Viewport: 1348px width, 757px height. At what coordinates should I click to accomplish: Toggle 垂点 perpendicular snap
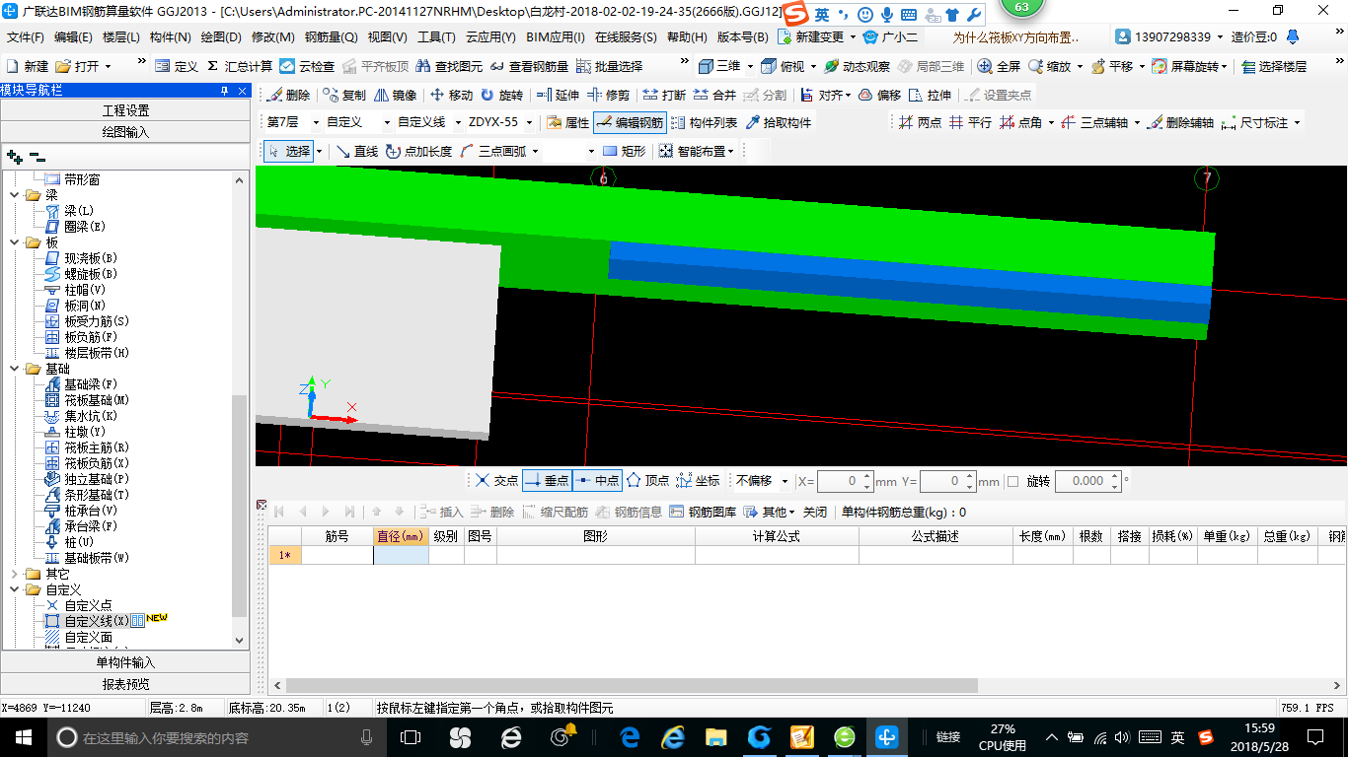pyautogui.click(x=548, y=481)
